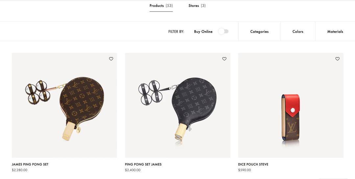Open the James Ping Pong Set title link
The height and width of the screenshot is (179, 355).
coord(30,165)
